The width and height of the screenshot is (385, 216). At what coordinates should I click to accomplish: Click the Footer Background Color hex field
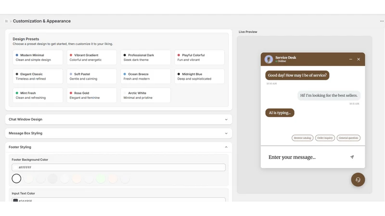click(118, 168)
